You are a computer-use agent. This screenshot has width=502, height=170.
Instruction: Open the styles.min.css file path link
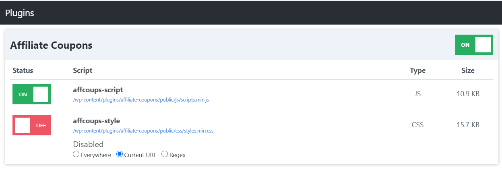(x=143, y=131)
